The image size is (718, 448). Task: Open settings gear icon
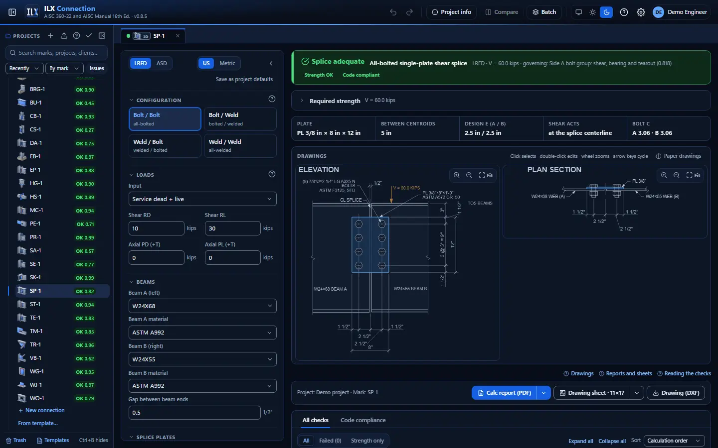[x=641, y=12]
